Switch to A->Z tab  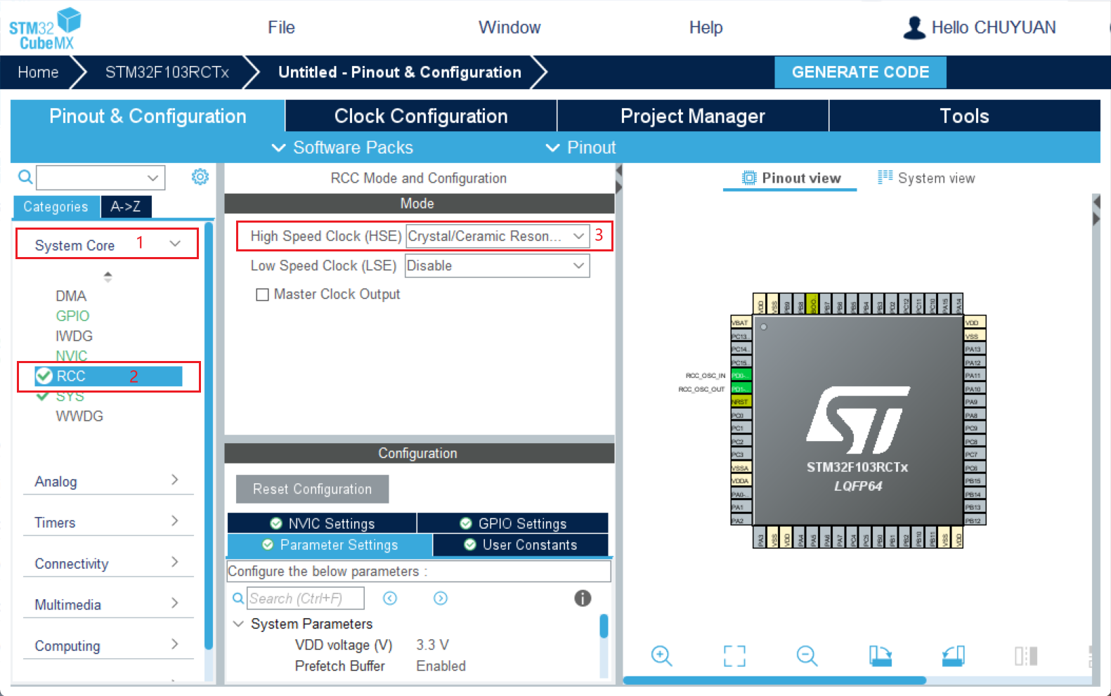coord(125,206)
